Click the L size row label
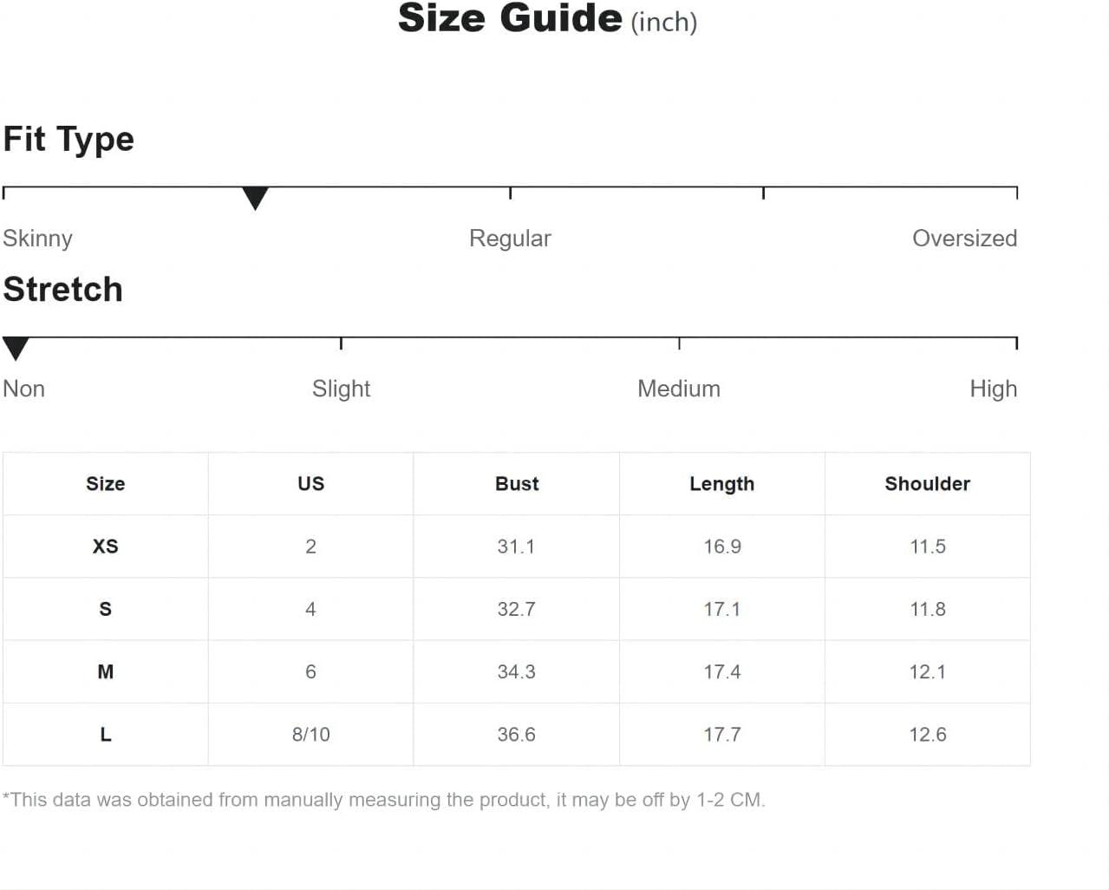 [x=106, y=735]
